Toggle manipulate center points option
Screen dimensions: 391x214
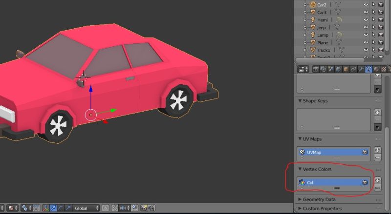36,208
